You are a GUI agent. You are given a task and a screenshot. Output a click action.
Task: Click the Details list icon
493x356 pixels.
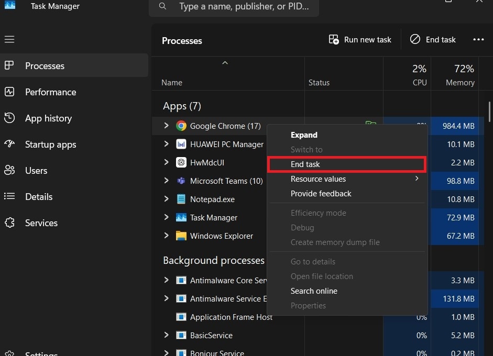pyautogui.click(x=9, y=196)
